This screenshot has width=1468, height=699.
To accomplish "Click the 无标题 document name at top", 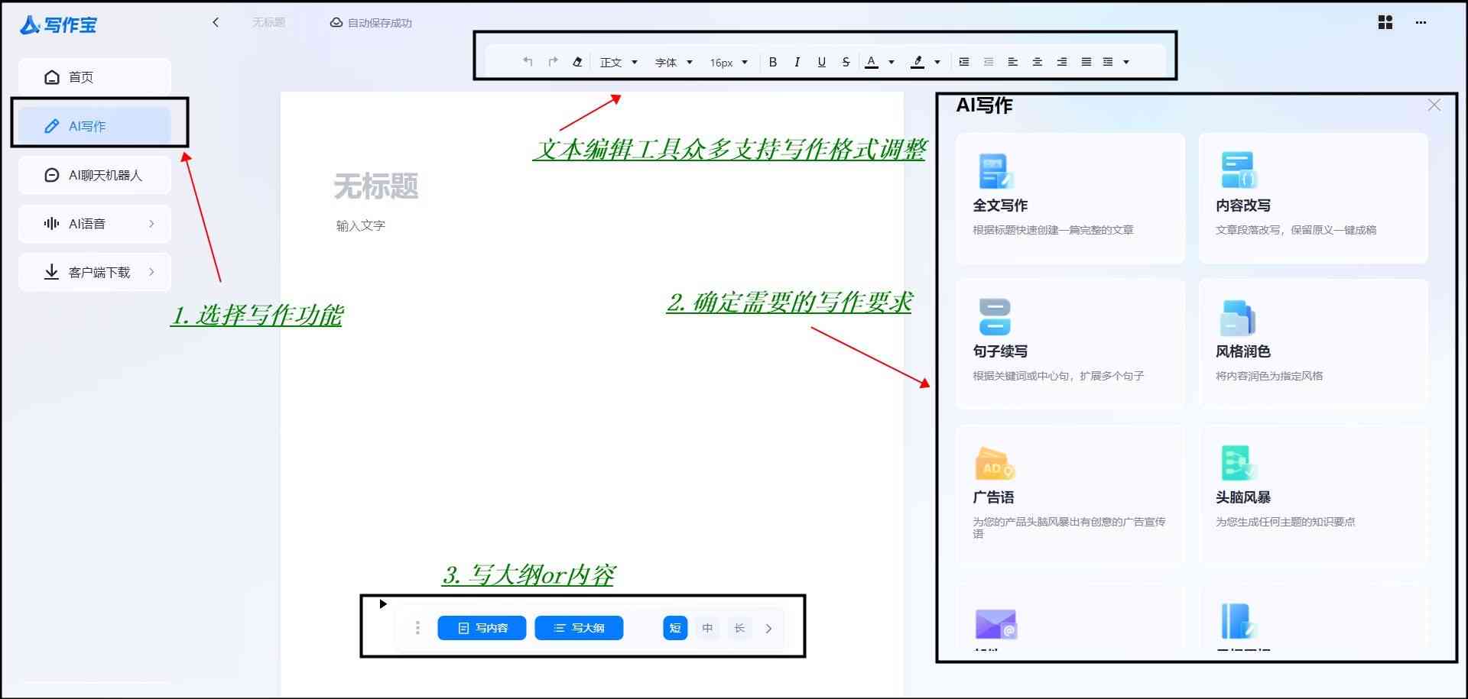I will click(268, 23).
